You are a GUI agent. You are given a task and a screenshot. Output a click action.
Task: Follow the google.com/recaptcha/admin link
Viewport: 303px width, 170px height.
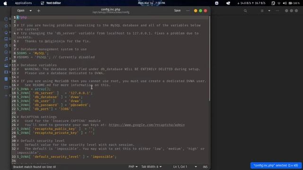(x=146, y=125)
